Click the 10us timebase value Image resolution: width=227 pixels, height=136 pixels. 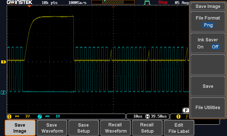(x=138, y=116)
